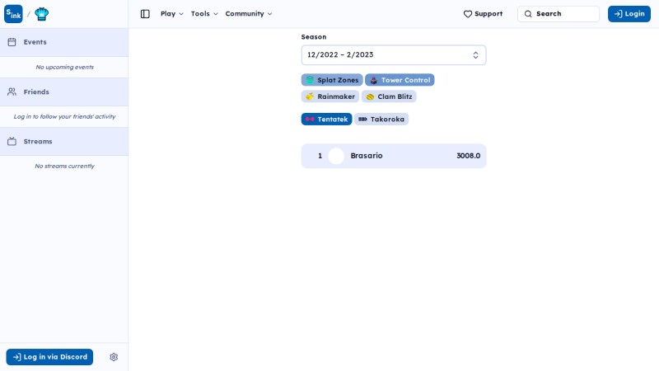Select the Tentatek division icon

(310, 119)
